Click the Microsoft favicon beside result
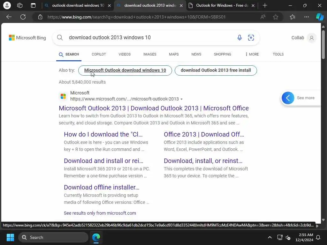The height and width of the screenshot is (245, 327). tap(63, 96)
